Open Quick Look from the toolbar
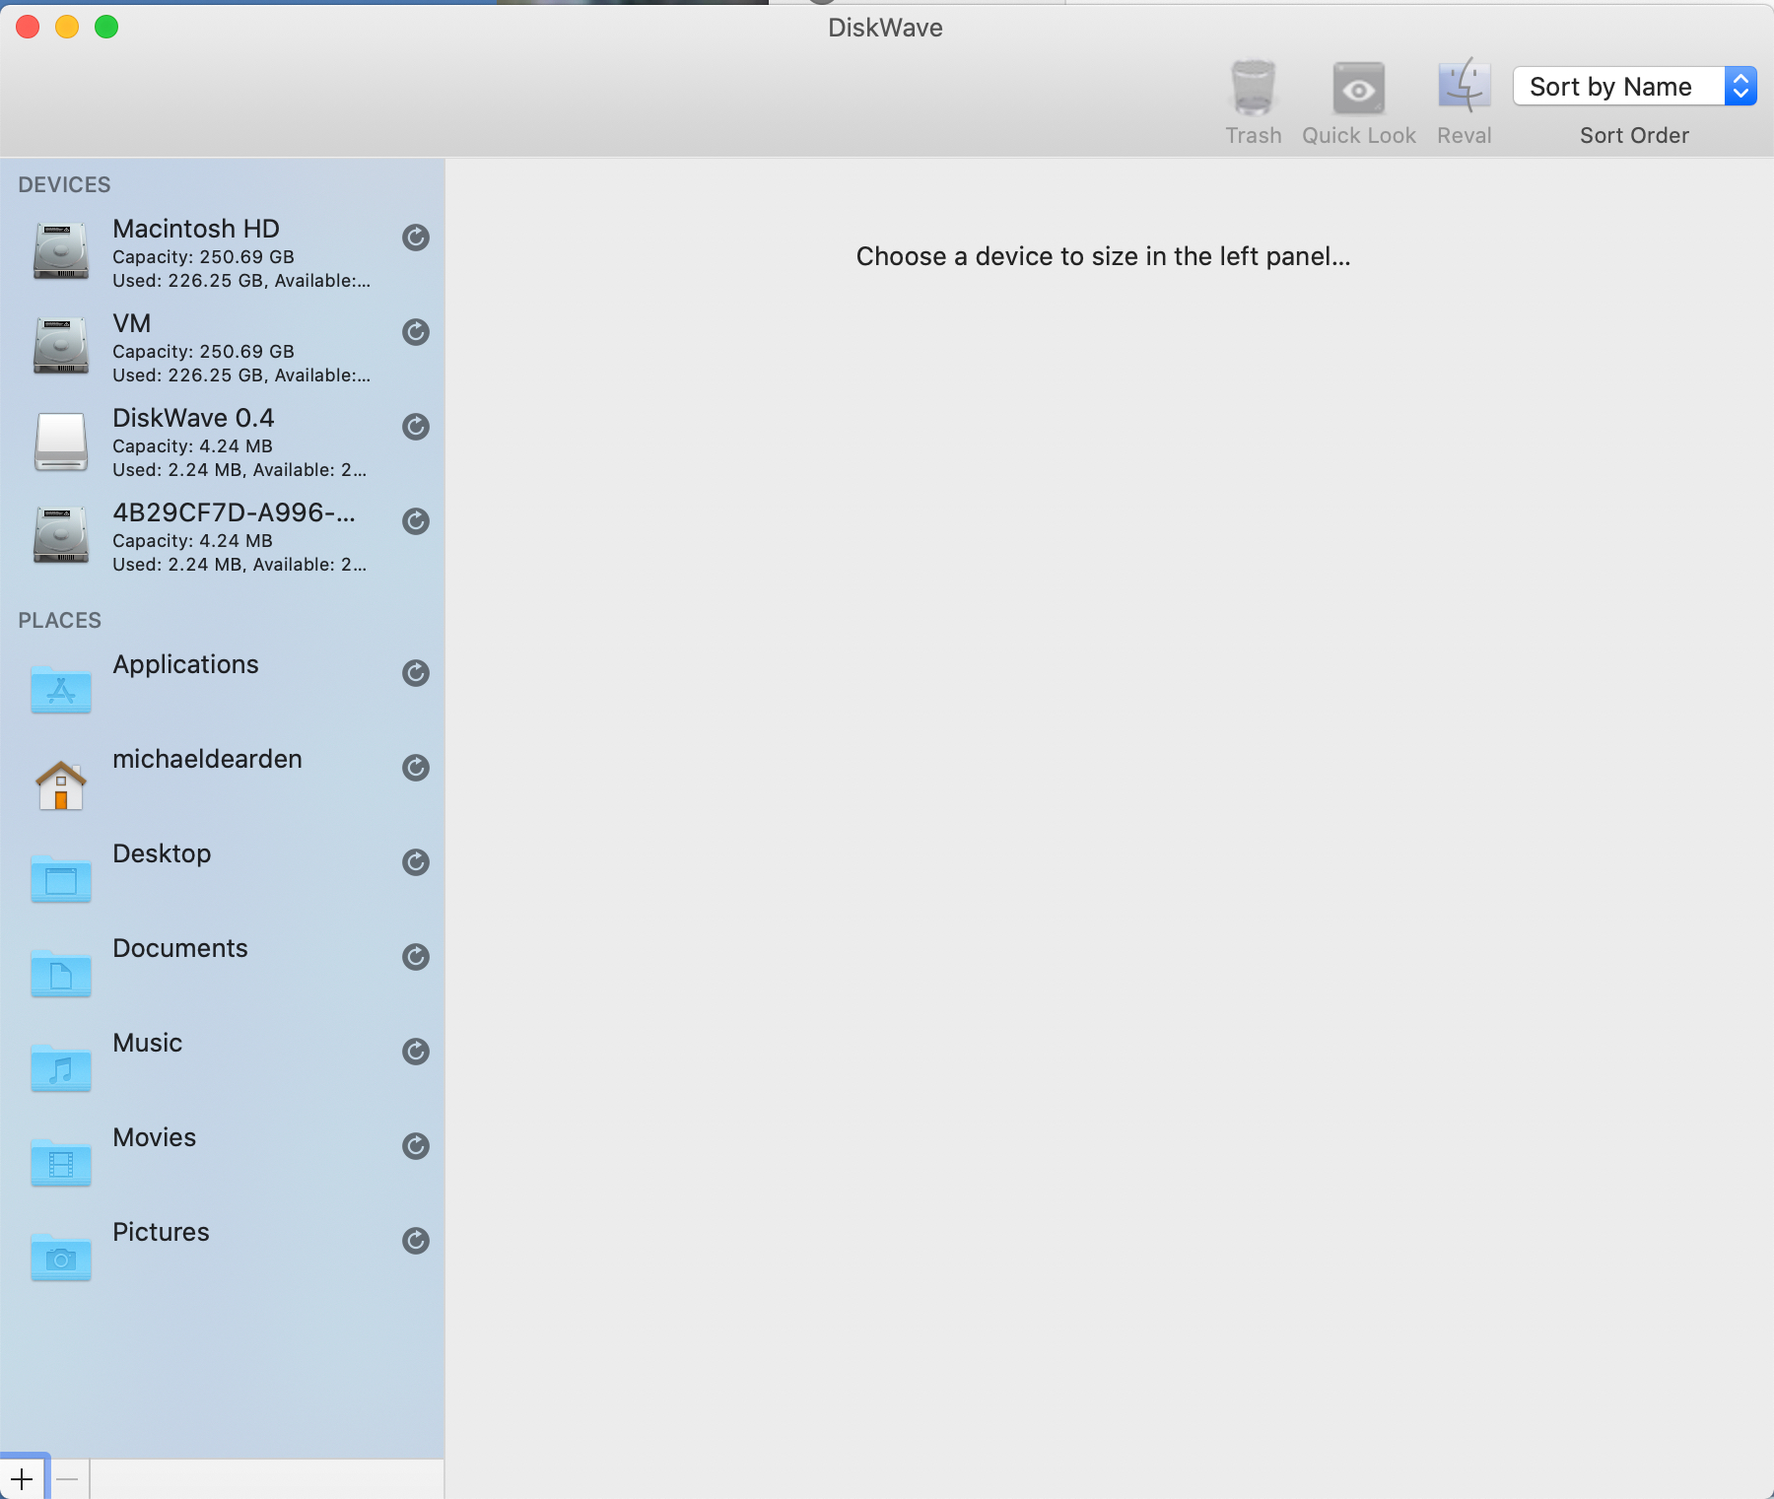Viewport: 1774px width, 1499px height. tap(1358, 90)
